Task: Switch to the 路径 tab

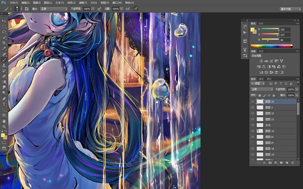Action: tap(269, 79)
